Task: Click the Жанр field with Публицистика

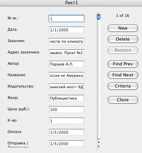Action: [x=67, y=98]
